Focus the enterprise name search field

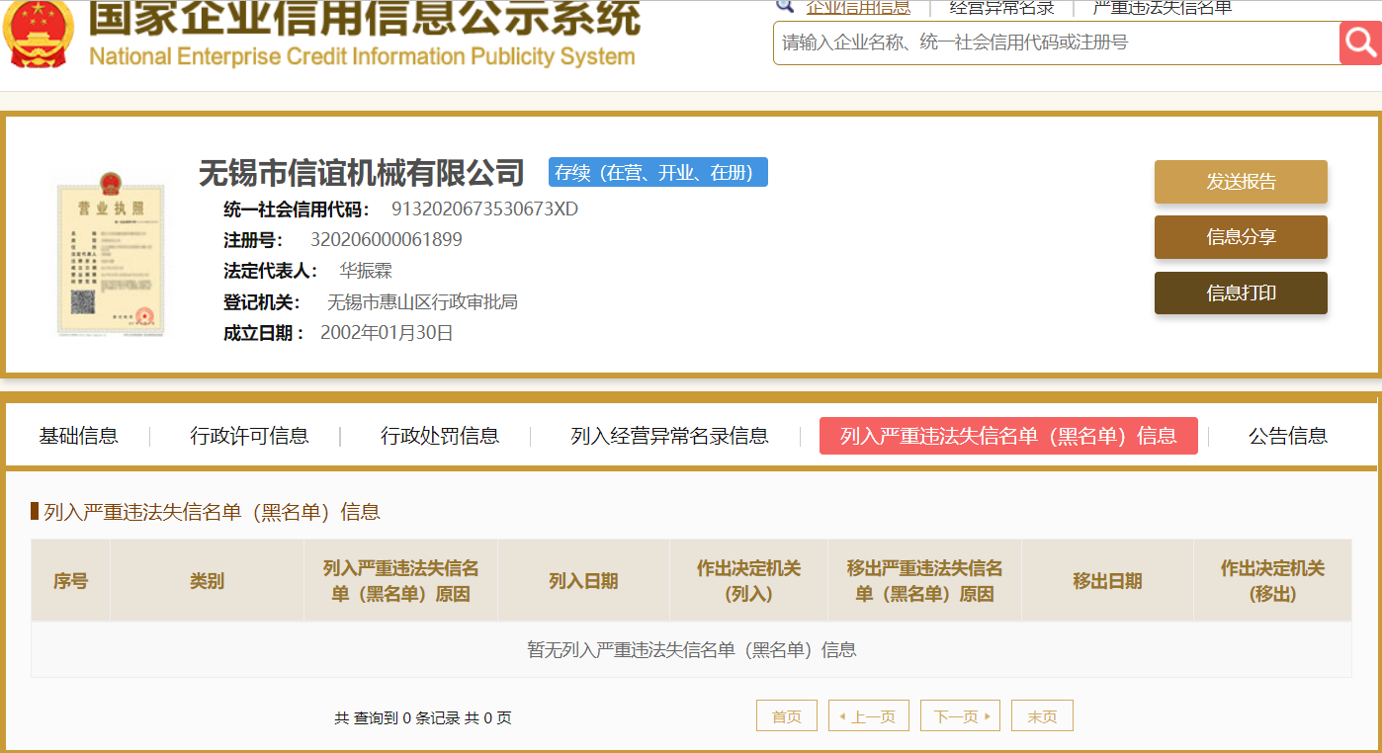coord(1056,42)
